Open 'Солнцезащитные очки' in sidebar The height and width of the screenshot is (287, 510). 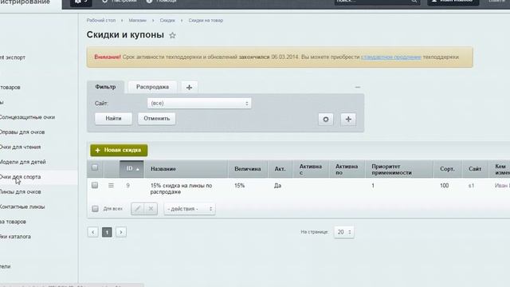[27, 117]
